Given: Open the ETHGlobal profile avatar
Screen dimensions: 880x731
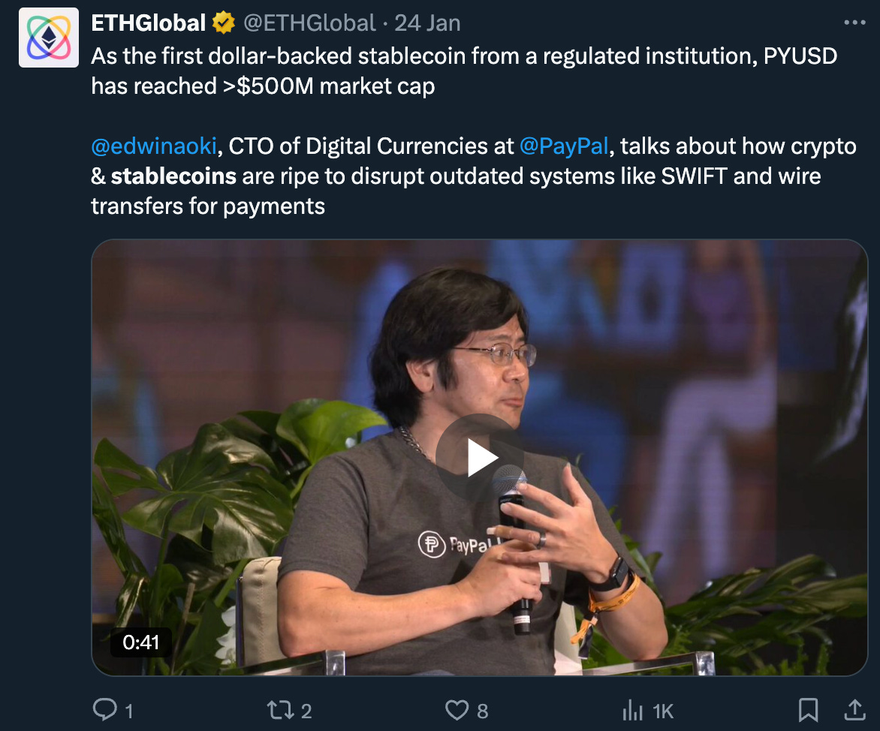Looking at the screenshot, I should (x=49, y=38).
